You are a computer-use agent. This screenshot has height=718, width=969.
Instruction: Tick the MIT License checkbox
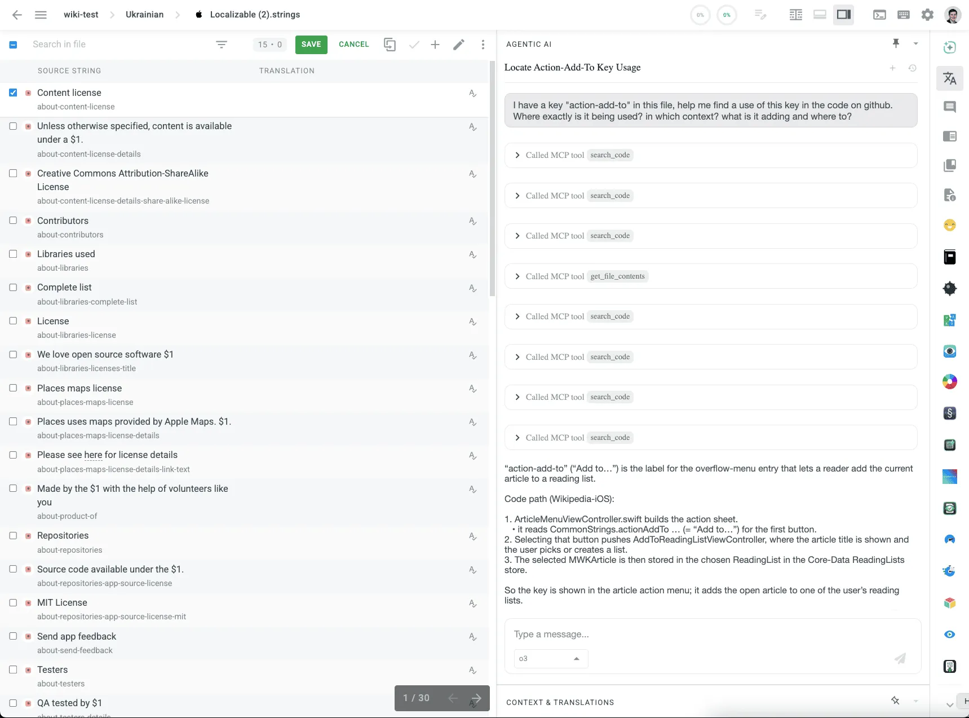click(13, 602)
